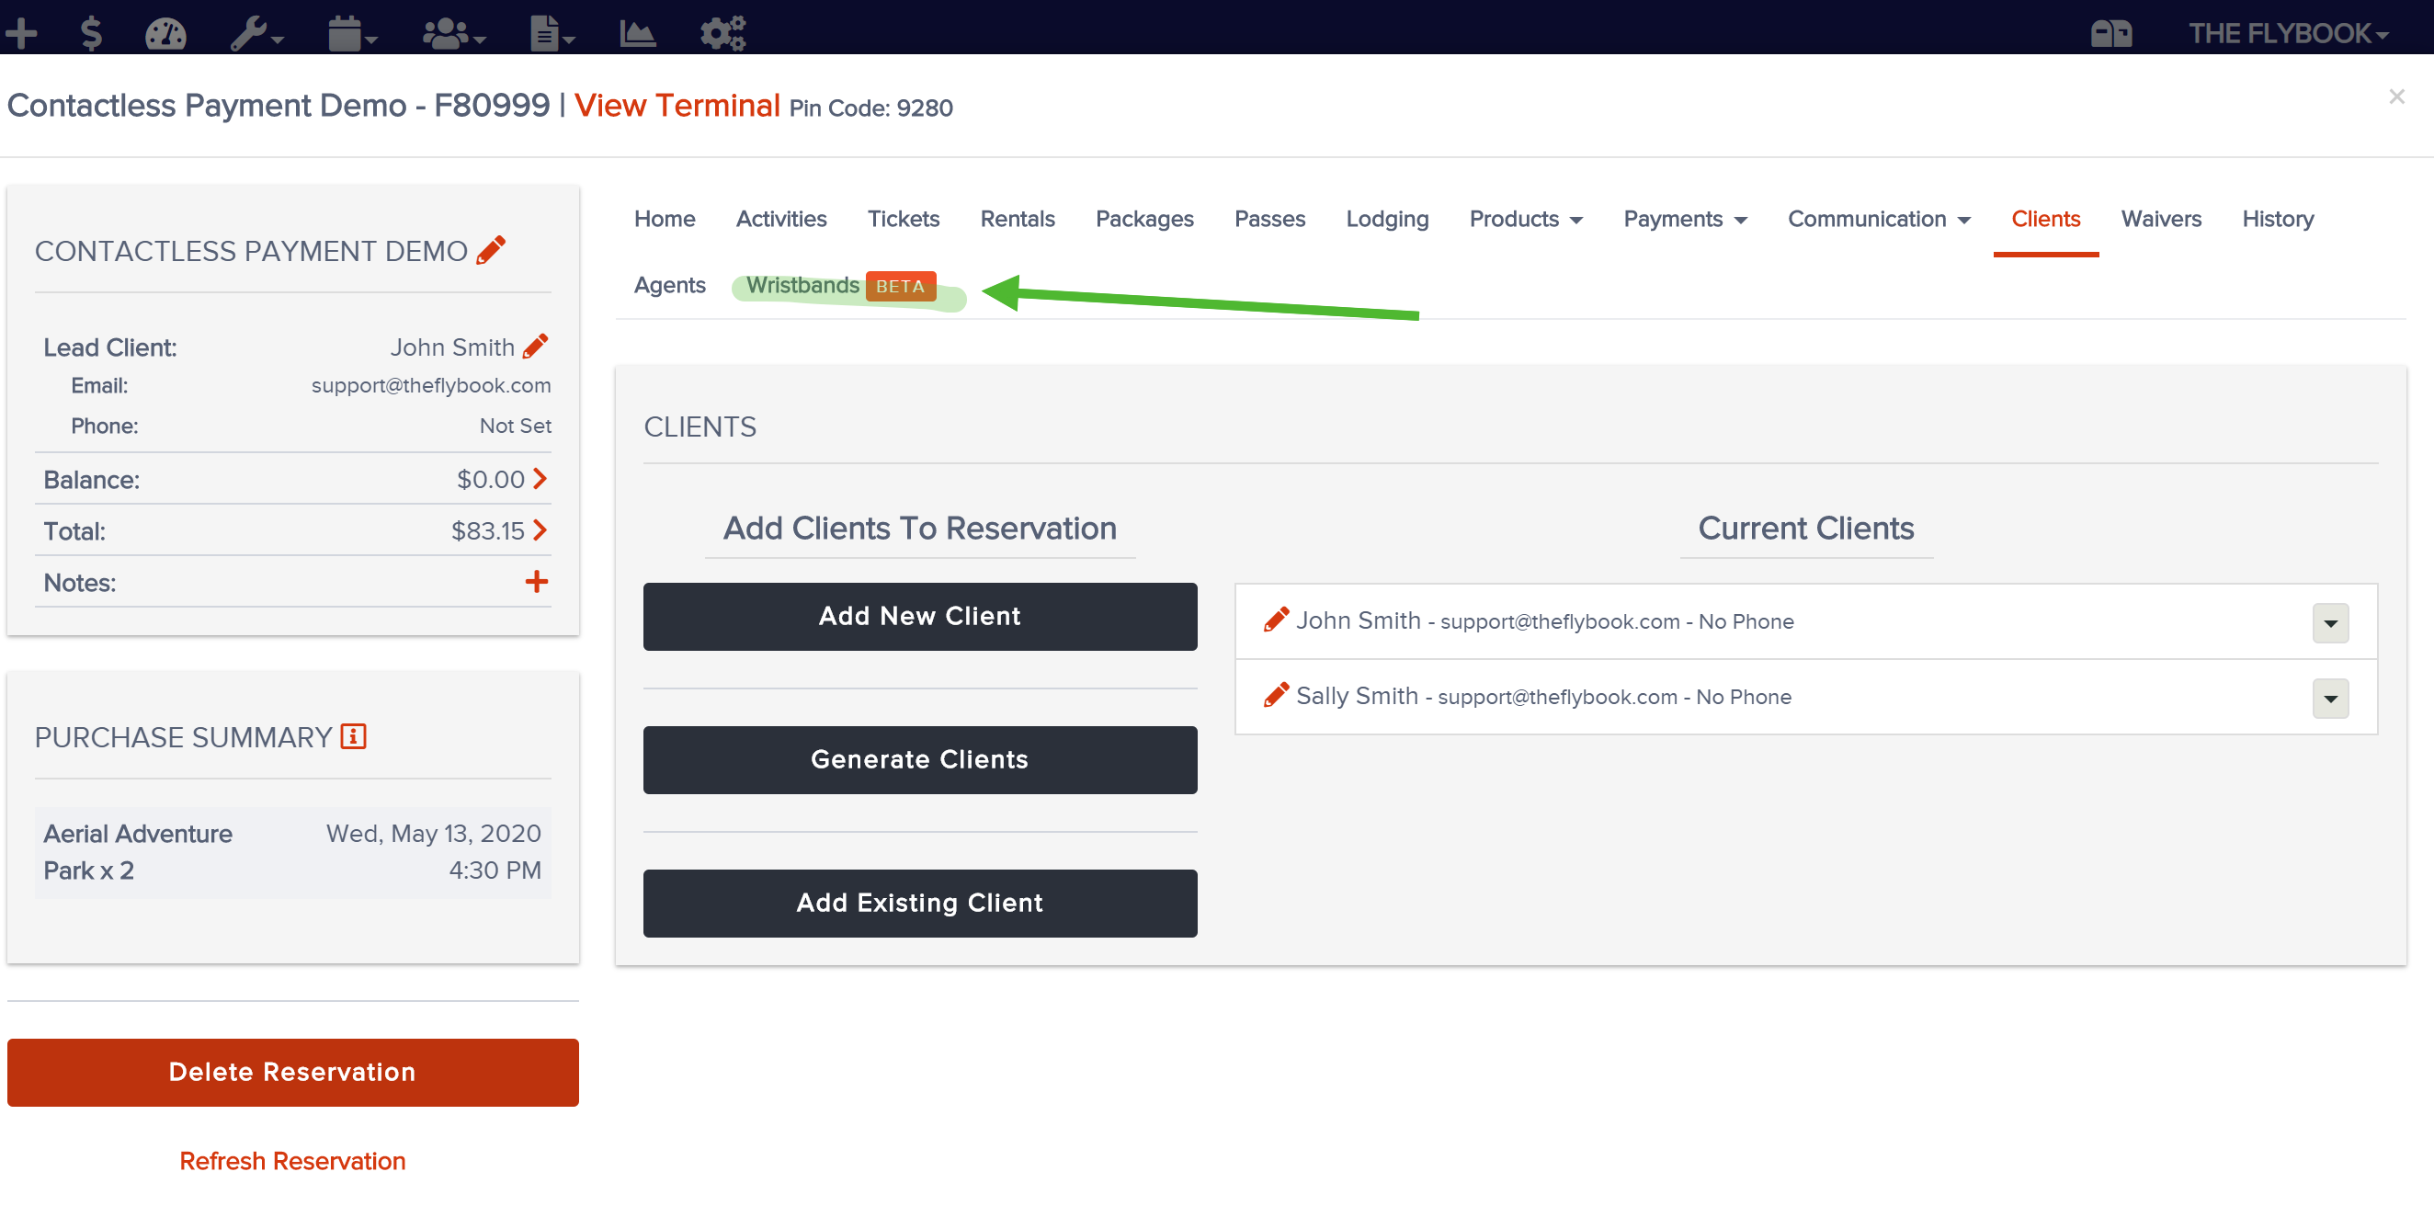
Task: Open the Wristbands BETA tab
Action: coord(841,286)
